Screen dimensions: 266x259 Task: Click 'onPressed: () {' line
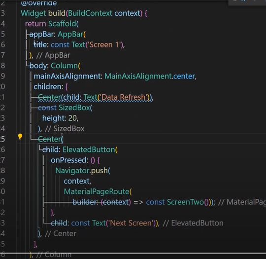pyautogui.click(x=75, y=160)
